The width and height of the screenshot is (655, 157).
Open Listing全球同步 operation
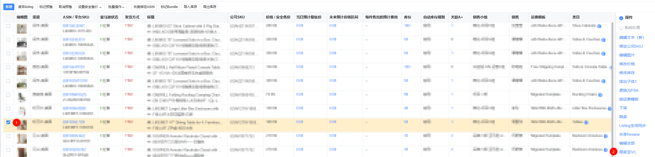tap(632, 126)
